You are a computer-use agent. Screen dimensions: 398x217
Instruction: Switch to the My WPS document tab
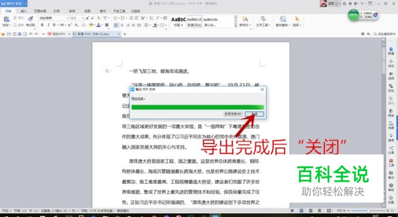coord(59,34)
